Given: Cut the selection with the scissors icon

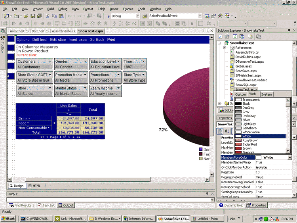Looking at the screenshot, I should (x=48, y=16).
